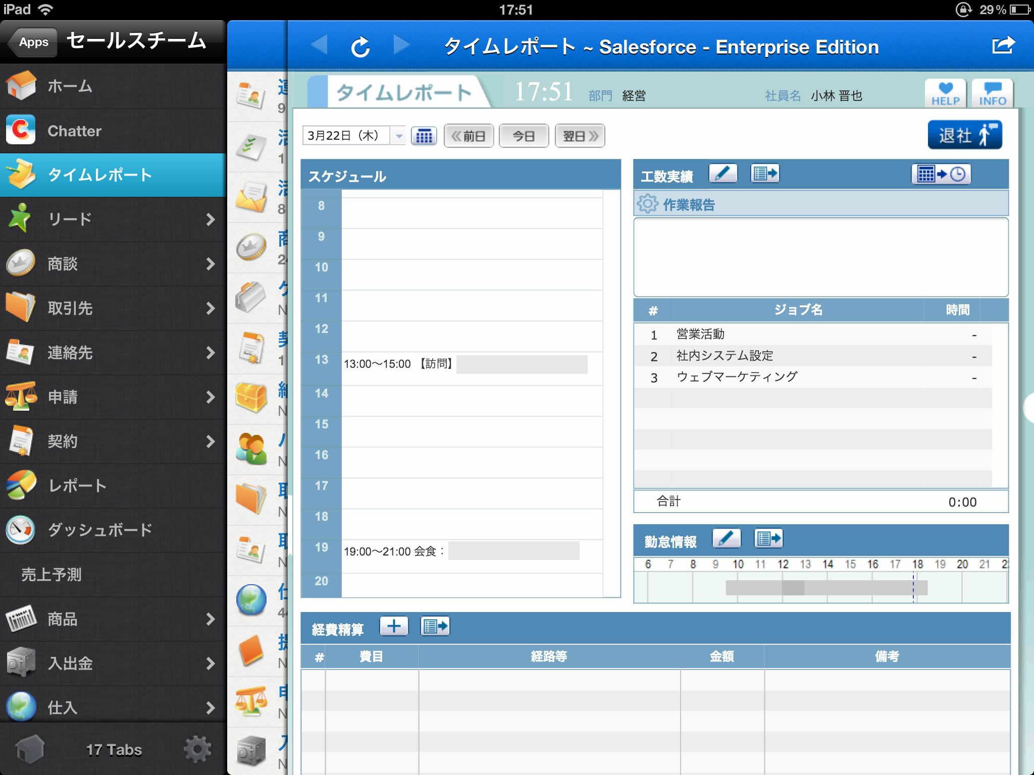The width and height of the screenshot is (1034, 775).
Task: Go to next day with 翌日
Action: click(580, 136)
